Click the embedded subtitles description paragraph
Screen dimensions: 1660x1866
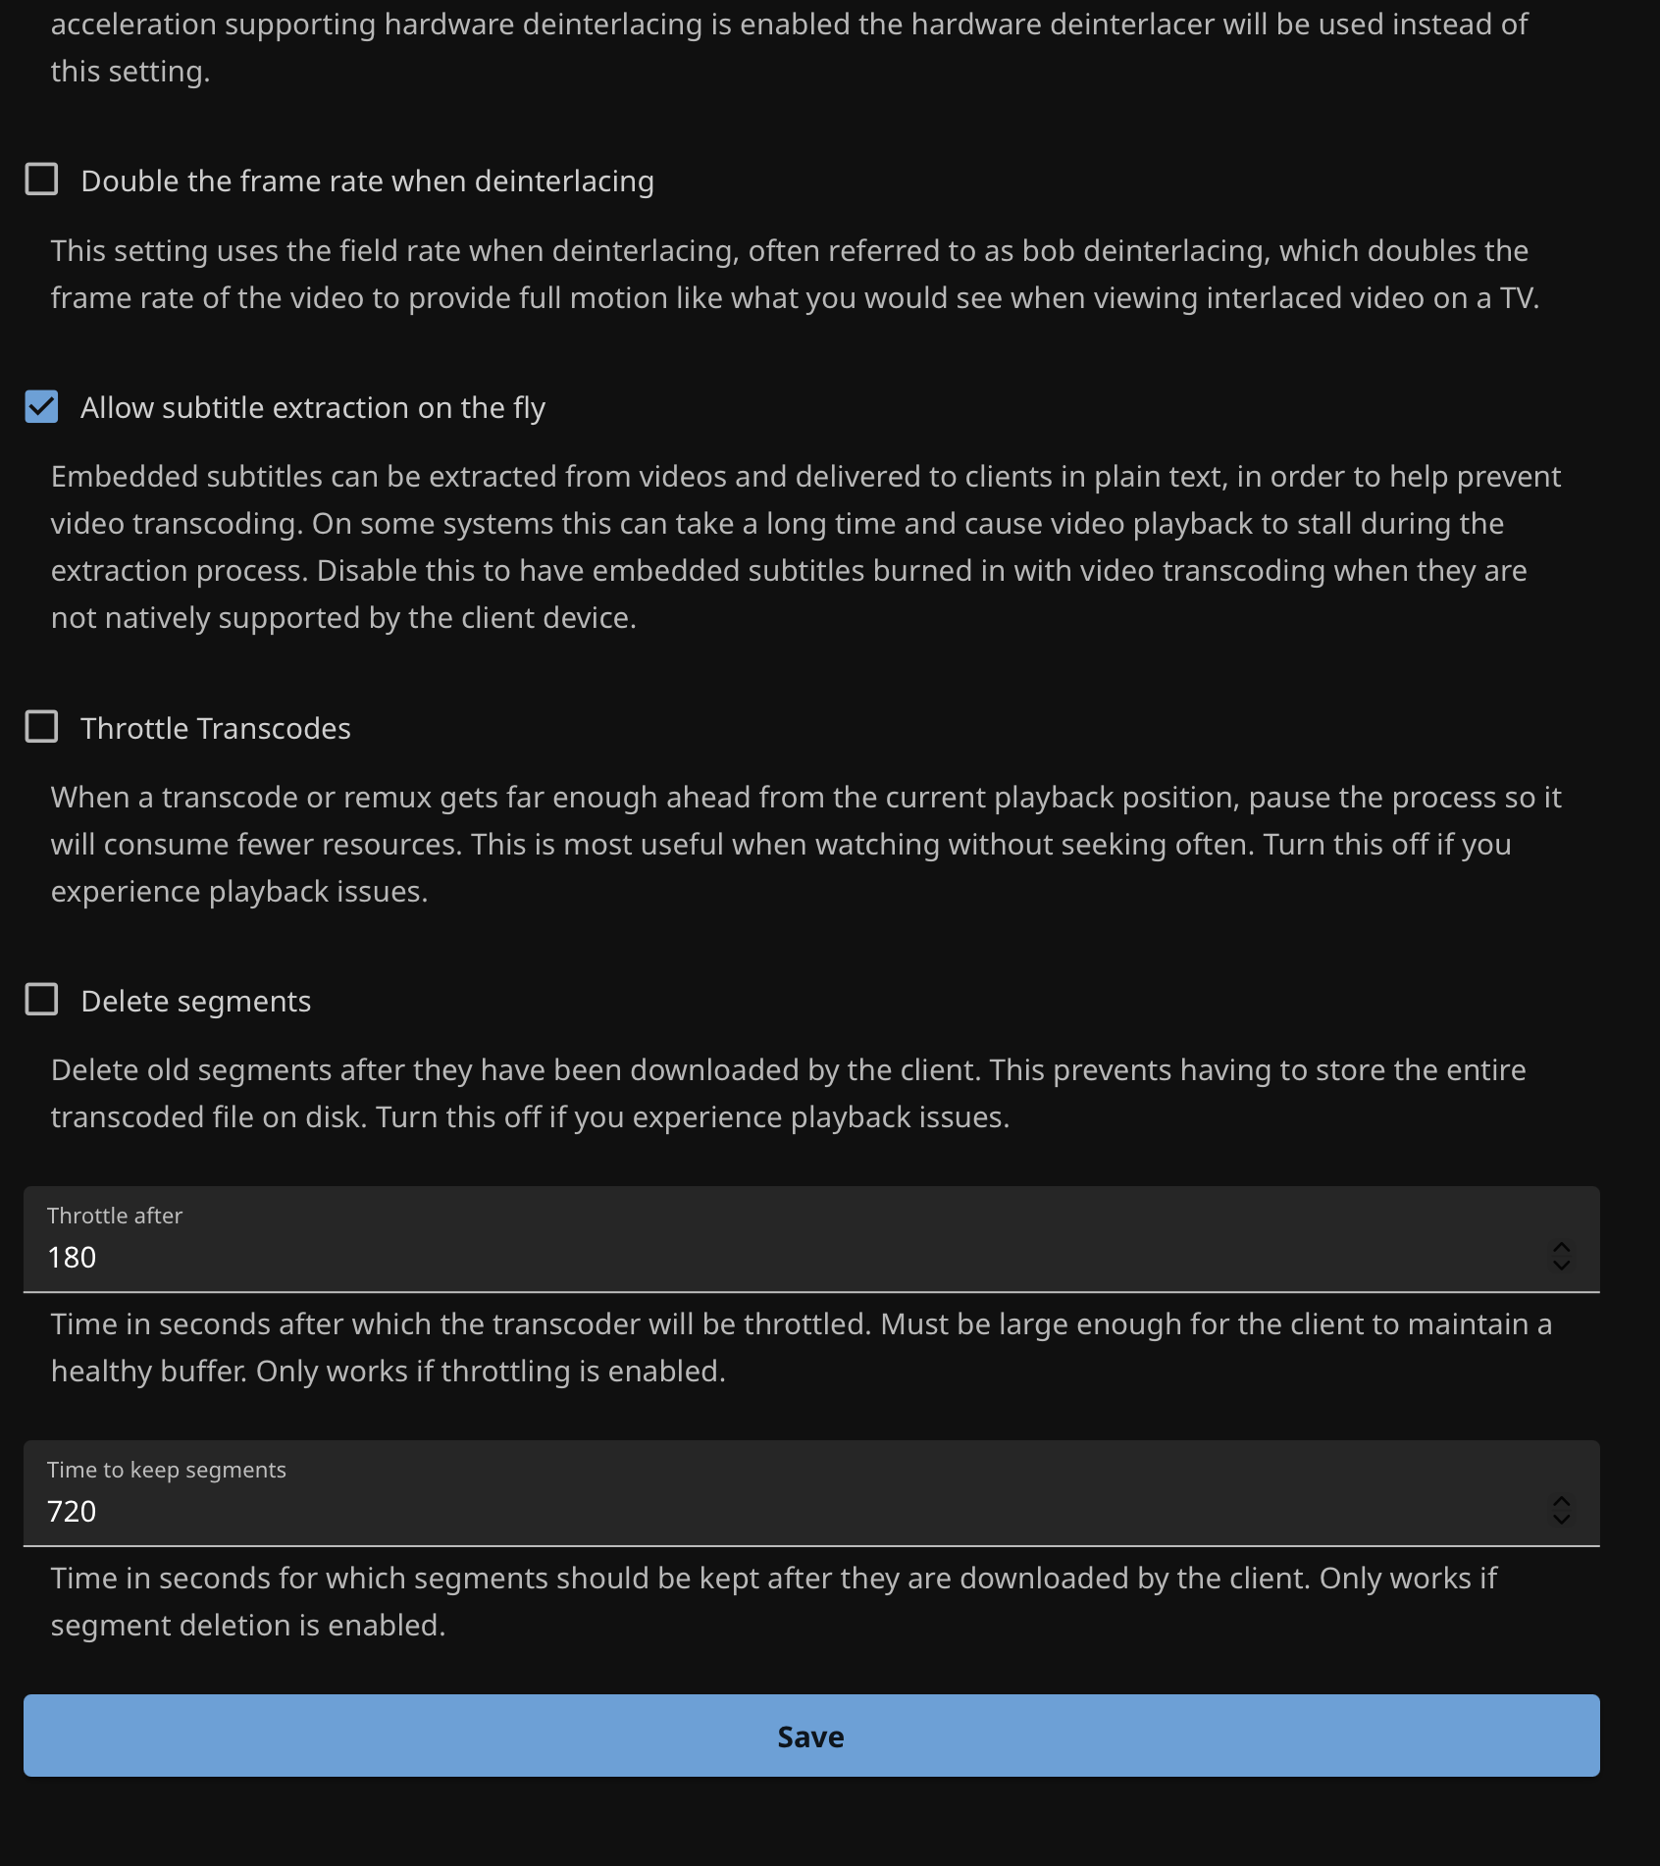804,547
